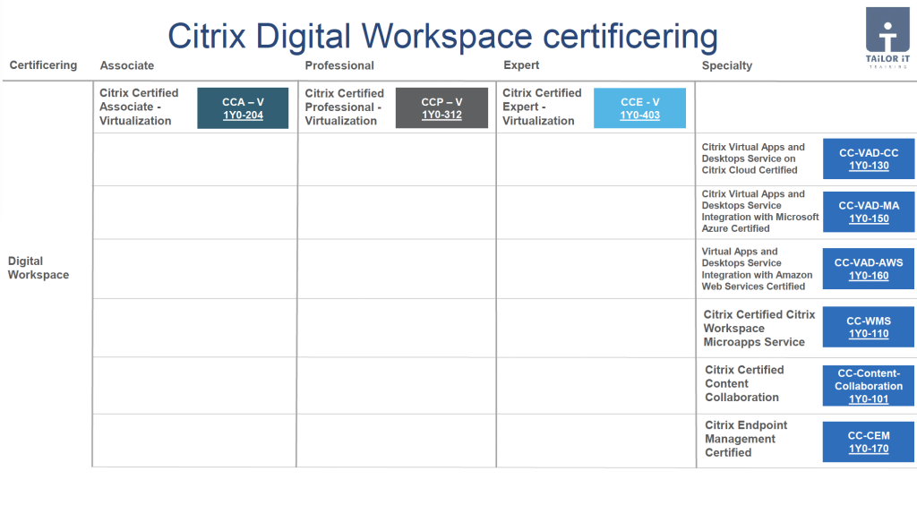Screen dimensions: 917x514
Task: Open the CC-WMS 1Y0-110 exam box
Action: coord(869,327)
